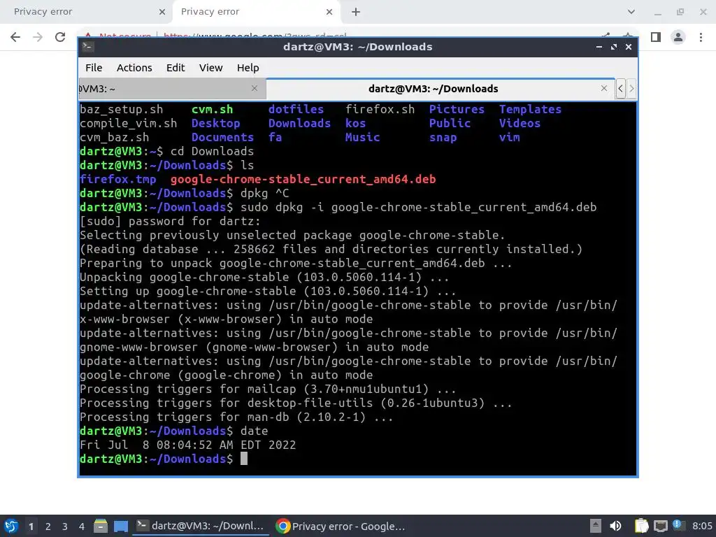The height and width of the screenshot is (537, 716).
Task: Select Chrome Privacy error taskbar entry
Action: pos(341,526)
